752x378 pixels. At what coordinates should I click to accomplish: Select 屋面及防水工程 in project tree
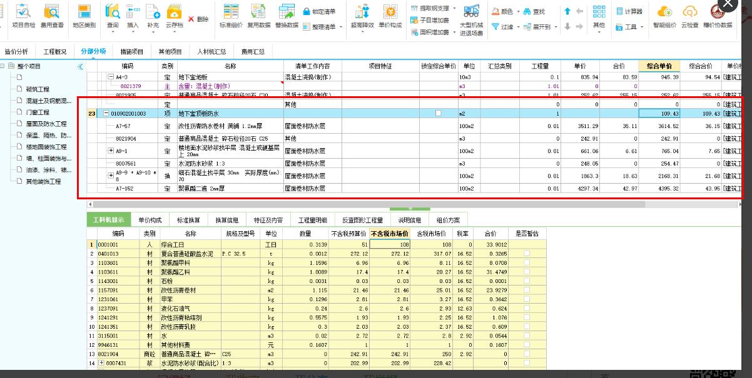coord(46,124)
